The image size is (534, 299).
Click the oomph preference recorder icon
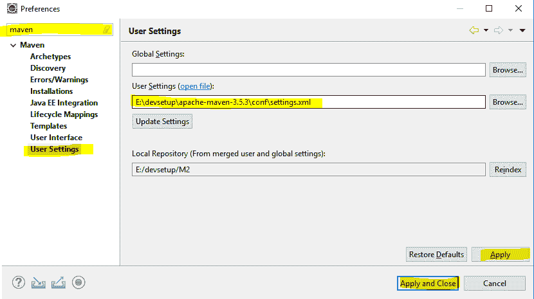tap(78, 282)
